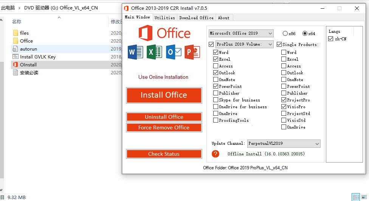369x201 pixels.
Task: Enable Publisher under ProPlus 2019 Volume
Action: (216, 93)
